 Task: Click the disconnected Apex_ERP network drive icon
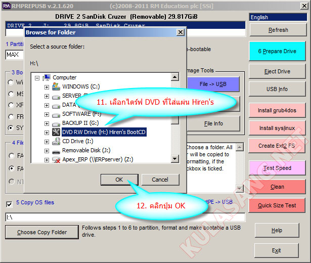[56, 160]
